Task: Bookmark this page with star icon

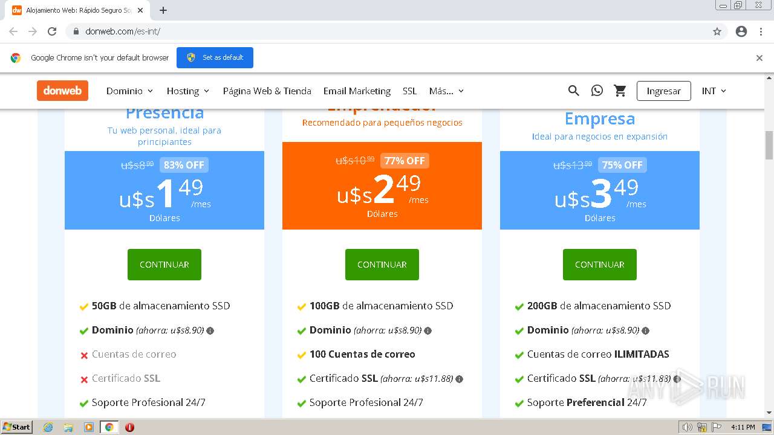Action: tap(717, 31)
